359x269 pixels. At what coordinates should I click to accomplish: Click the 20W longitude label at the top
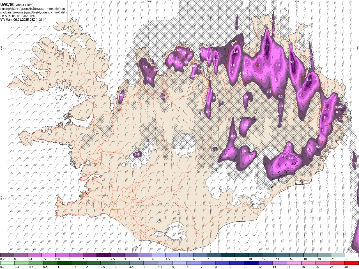149,1
